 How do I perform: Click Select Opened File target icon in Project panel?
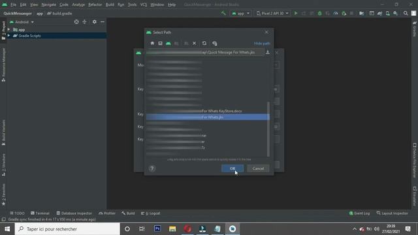click(76, 22)
